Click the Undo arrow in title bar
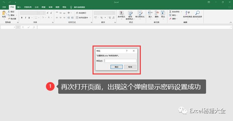The height and width of the screenshot is (121, 233). [x=4, y=2]
